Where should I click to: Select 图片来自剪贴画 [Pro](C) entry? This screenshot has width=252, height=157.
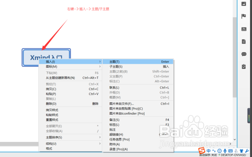[138, 108]
